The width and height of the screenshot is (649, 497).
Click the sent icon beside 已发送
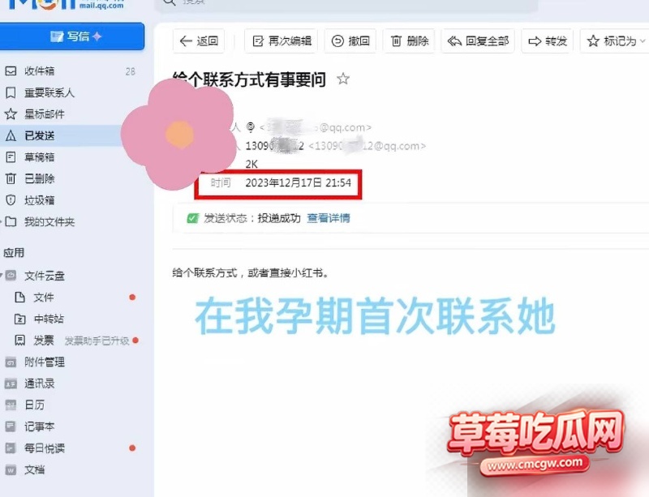click(11, 135)
